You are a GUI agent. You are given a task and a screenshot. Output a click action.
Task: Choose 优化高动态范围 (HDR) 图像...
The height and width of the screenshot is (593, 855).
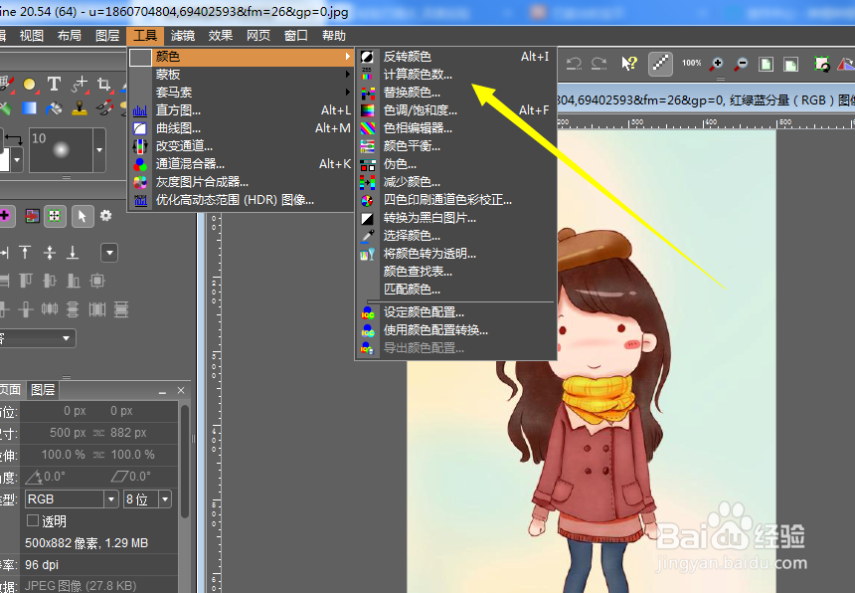click(x=242, y=200)
